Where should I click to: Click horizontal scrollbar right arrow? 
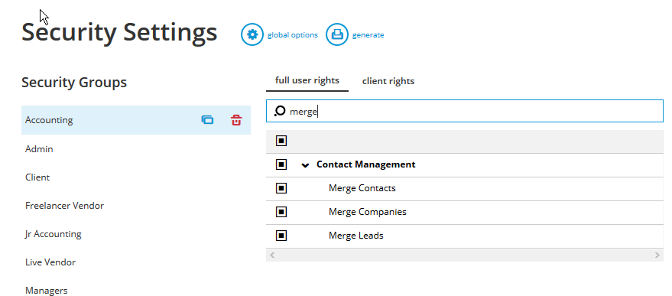pos(657,255)
